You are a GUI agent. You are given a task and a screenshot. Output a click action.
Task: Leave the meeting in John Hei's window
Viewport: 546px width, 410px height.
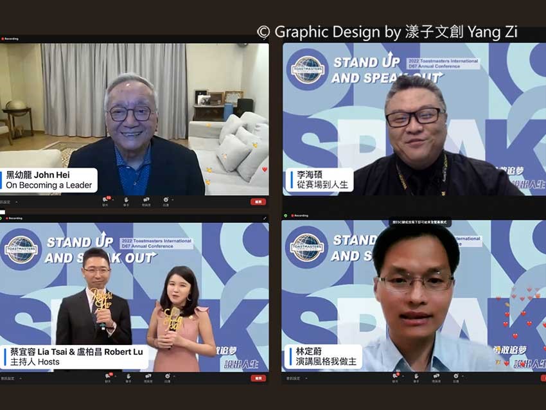pyautogui.click(x=258, y=202)
